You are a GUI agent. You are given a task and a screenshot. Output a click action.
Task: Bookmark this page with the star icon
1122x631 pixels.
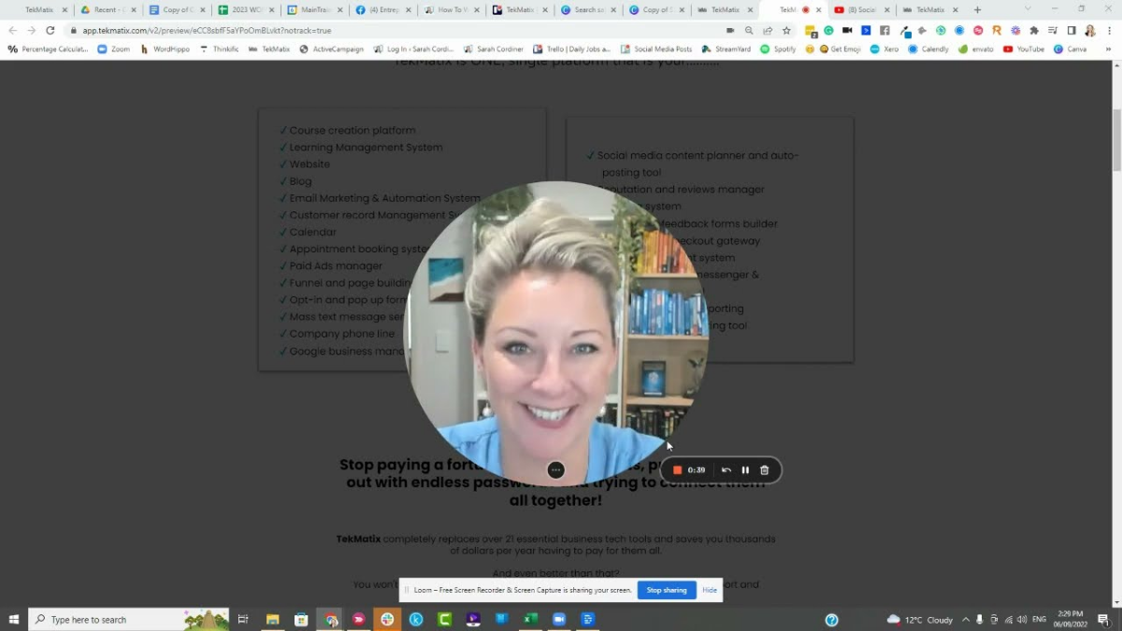tap(786, 30)
